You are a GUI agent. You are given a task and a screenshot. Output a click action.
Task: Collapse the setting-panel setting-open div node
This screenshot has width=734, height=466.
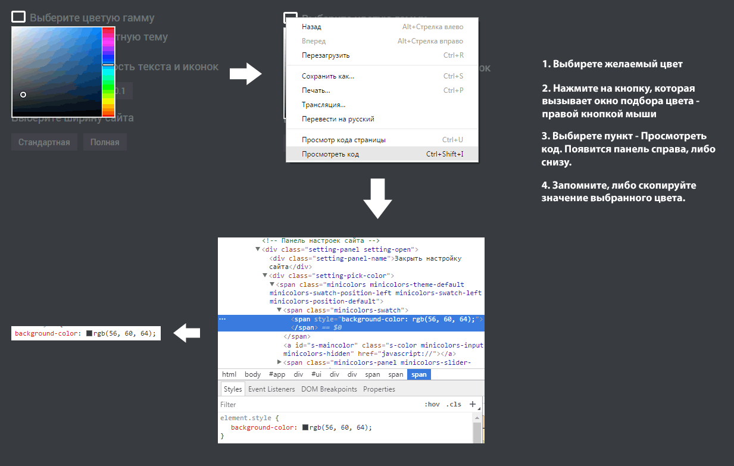point(258,250)
